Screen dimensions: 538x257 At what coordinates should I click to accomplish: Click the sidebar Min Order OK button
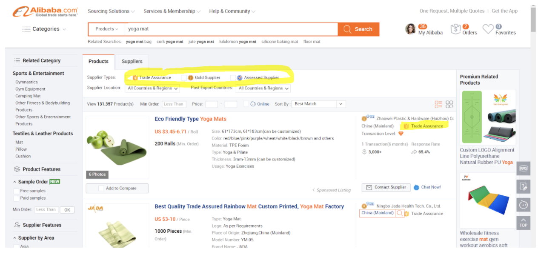(x=67, y=210)
